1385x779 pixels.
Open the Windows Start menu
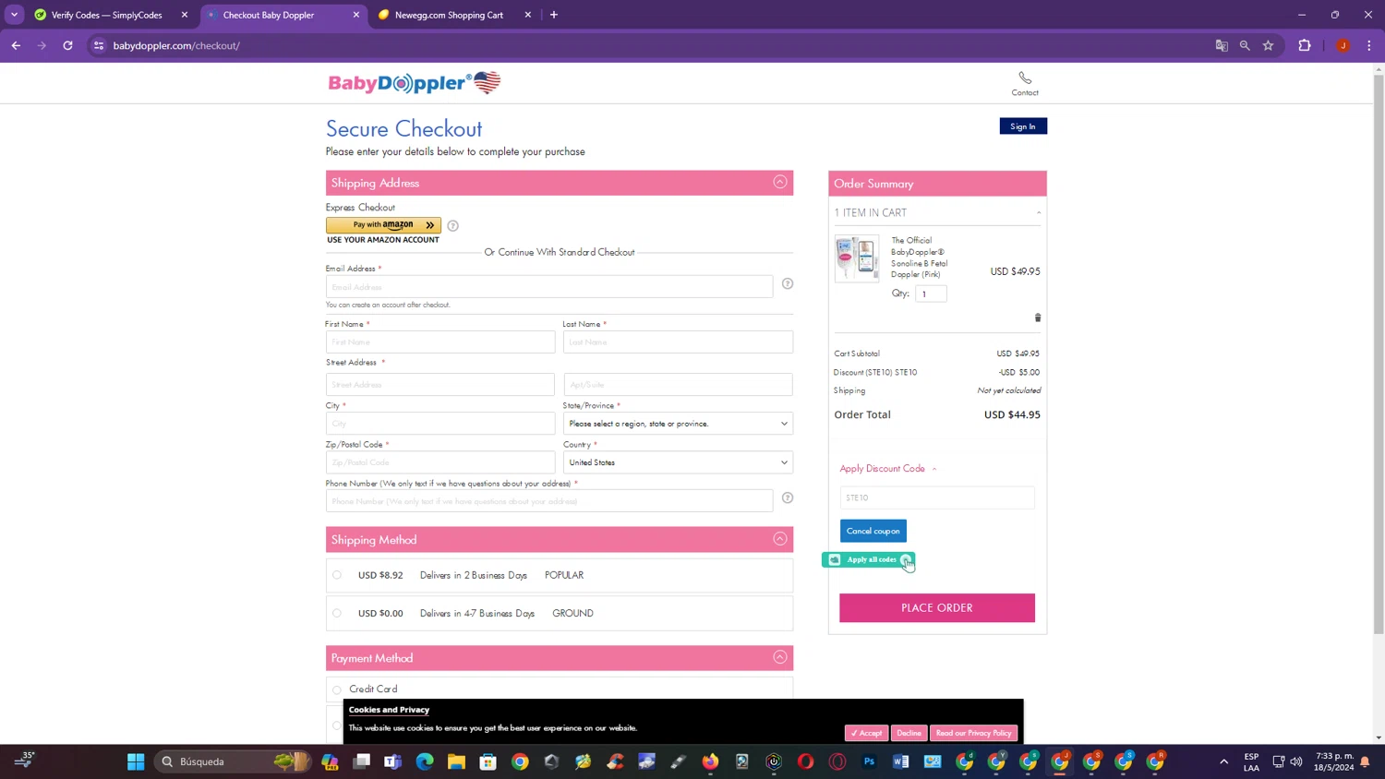point(136,761)
